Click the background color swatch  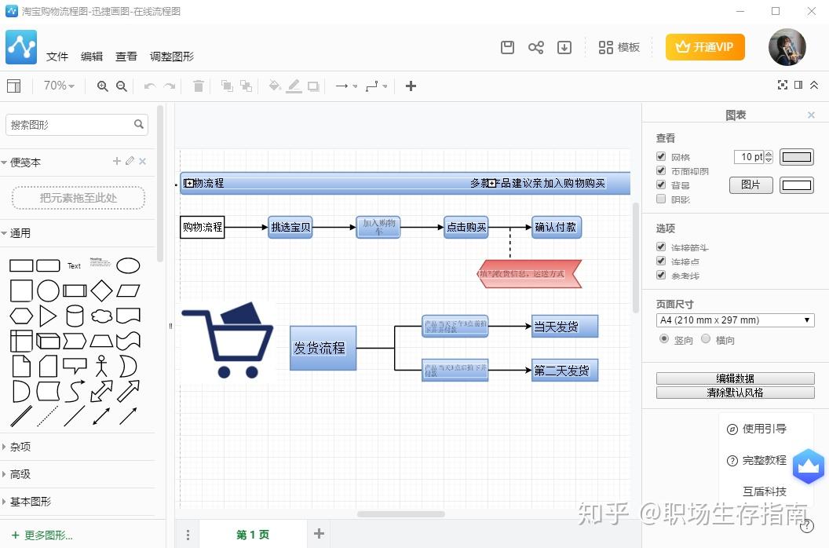click(x=796, y=185)
